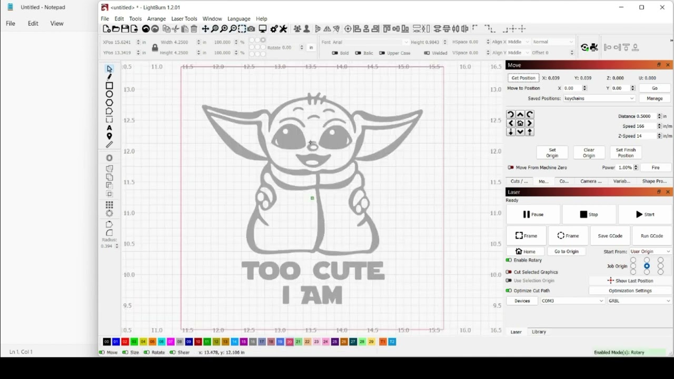Open the Align X Middle dropdown
This screenshot has width=674, height=379.
pos(519,42)
